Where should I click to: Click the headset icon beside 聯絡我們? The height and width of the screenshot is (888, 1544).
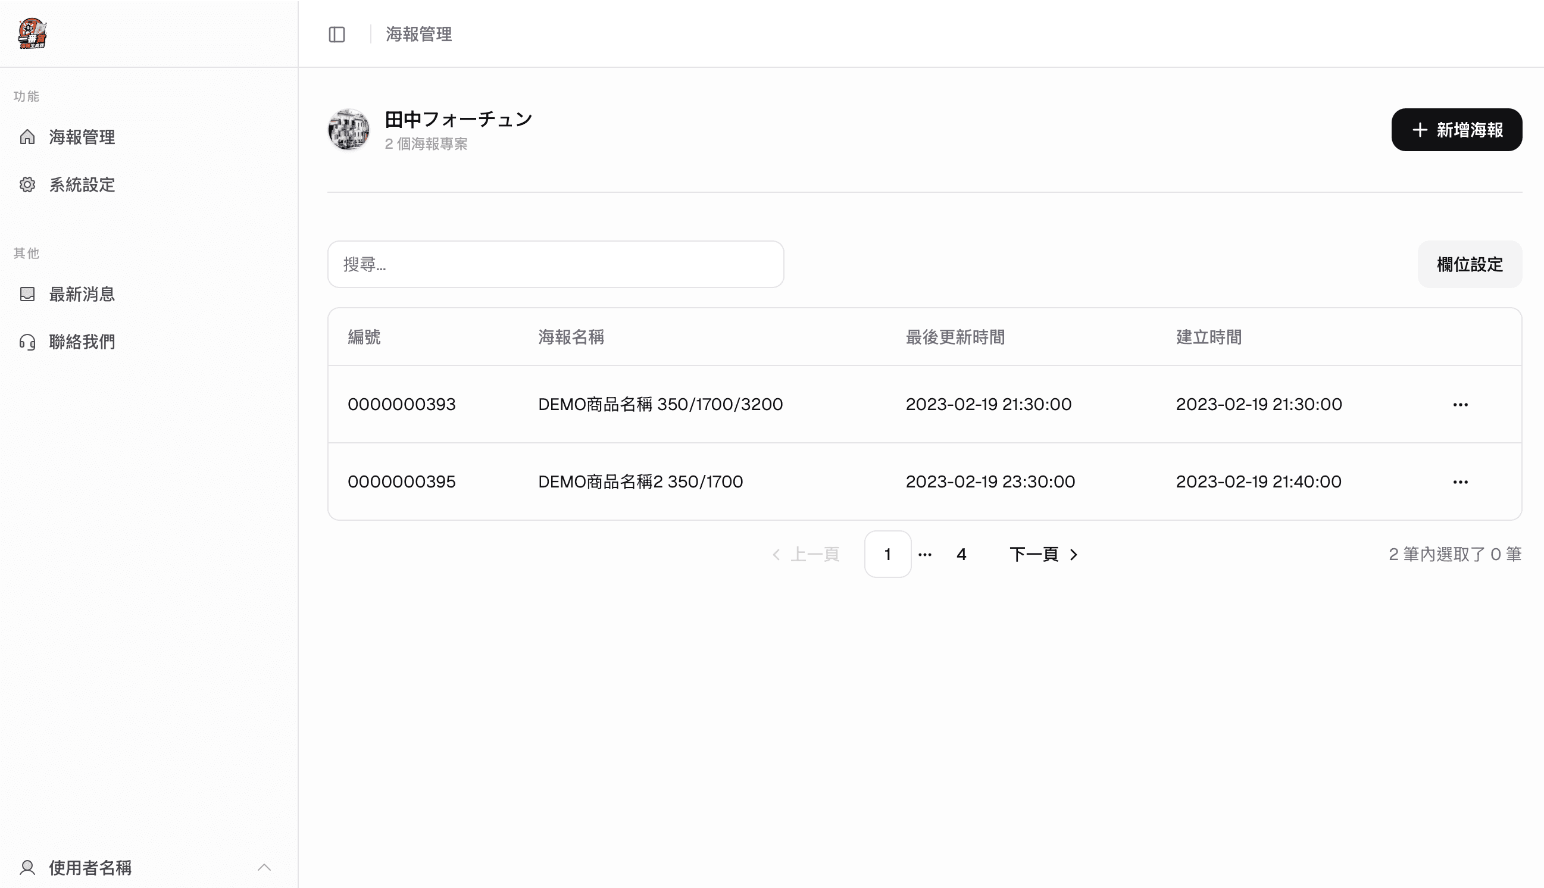[x=27, y=342]
